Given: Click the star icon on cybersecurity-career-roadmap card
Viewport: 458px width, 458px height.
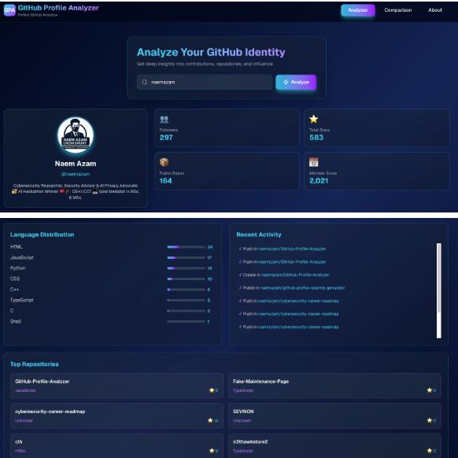Looking at the screenshot, I should tap(210, 420).
